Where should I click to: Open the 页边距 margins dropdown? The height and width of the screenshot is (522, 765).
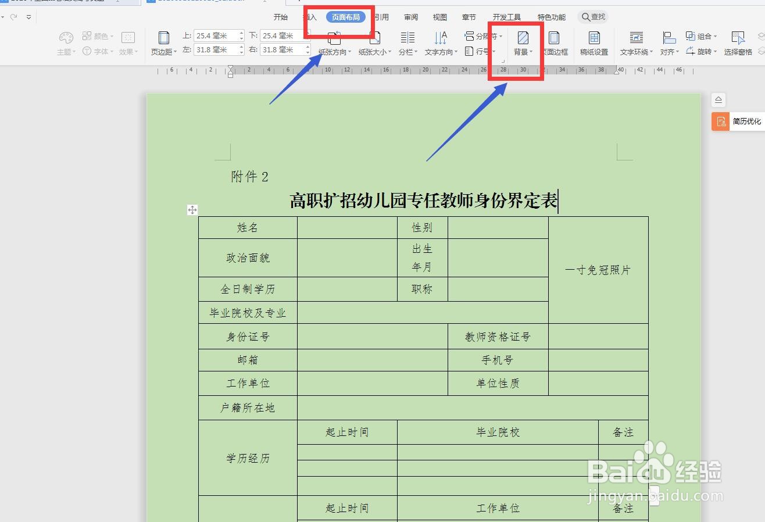(164, 44)
